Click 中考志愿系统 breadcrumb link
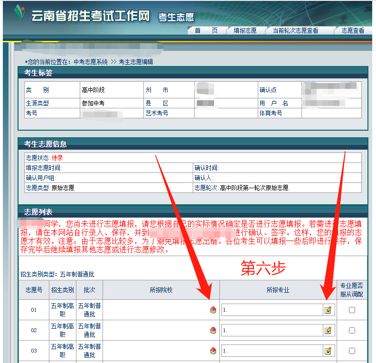 (91, 62)
